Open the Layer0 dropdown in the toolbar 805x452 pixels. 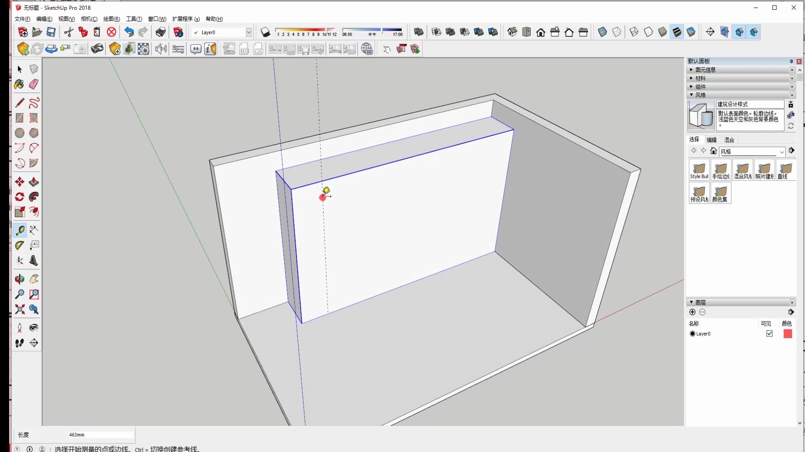point(249,32)
